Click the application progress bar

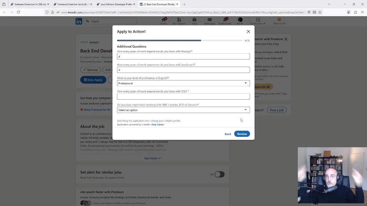pyautogui.click(x=180, y=41)
